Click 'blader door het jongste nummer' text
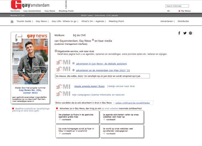202x146 pixels. coord(30,88)
